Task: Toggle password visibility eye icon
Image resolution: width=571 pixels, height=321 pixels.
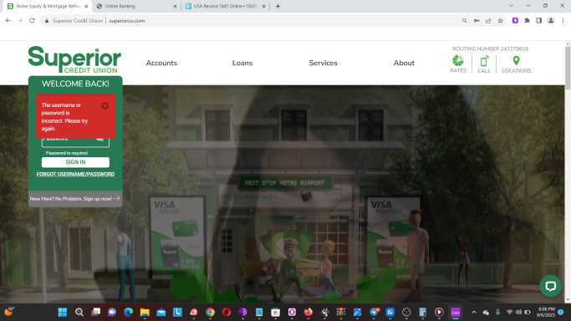Action: 99,140
